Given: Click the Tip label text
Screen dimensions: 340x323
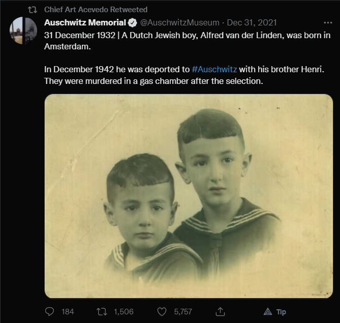Looking at the screenshot, I should (281, 312).
